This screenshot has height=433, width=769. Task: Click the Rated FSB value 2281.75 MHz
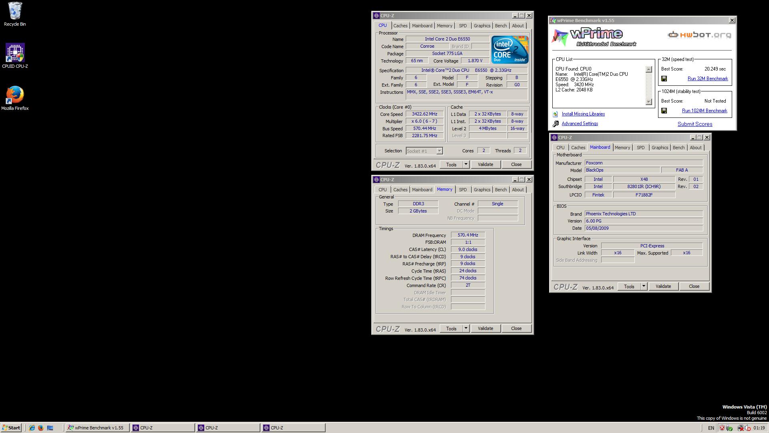(x=425, y=136)
